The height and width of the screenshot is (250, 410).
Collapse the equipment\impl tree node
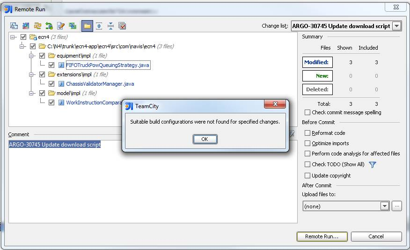point(32,56)
